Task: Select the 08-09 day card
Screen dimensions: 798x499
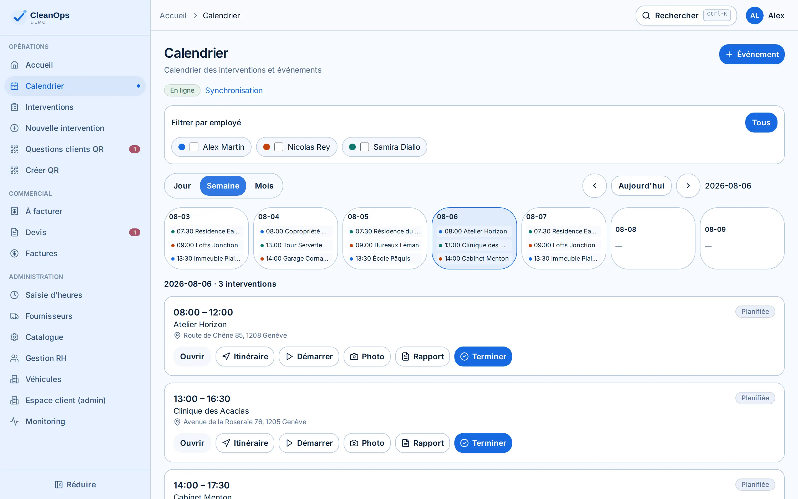Action: (x=742, y=239)
